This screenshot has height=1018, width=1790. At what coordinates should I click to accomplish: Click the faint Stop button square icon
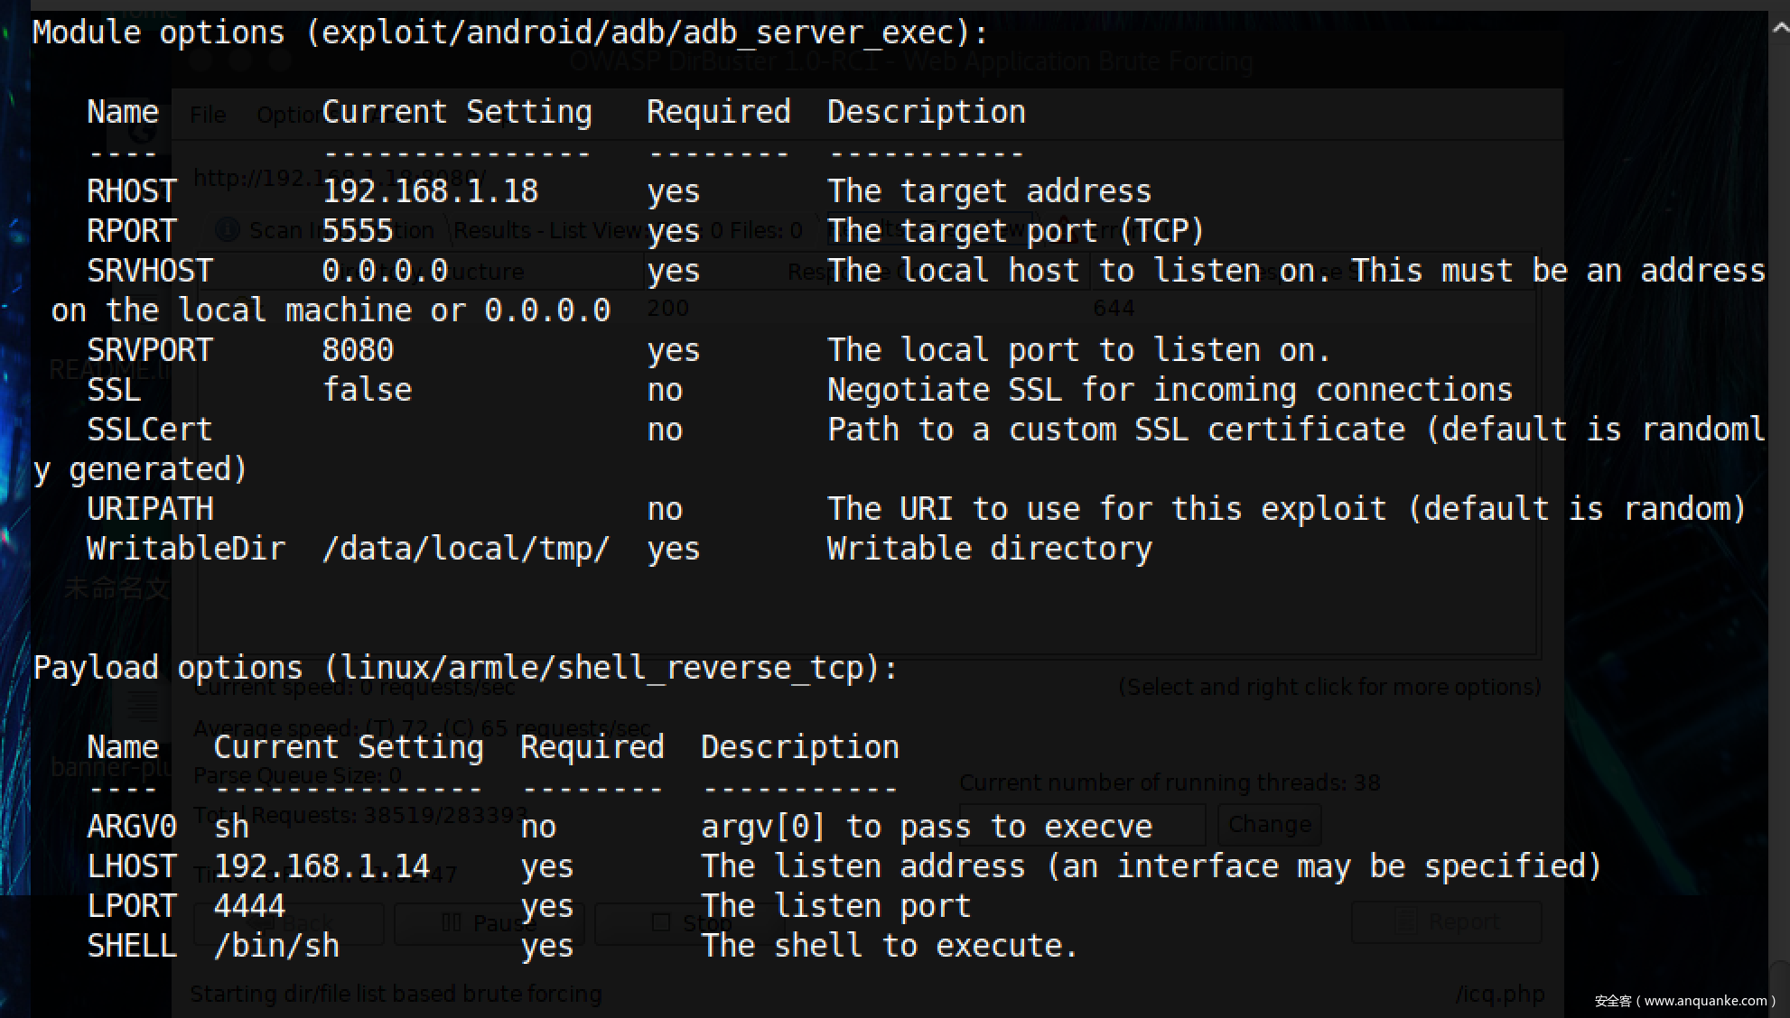[x=660, y=922]
